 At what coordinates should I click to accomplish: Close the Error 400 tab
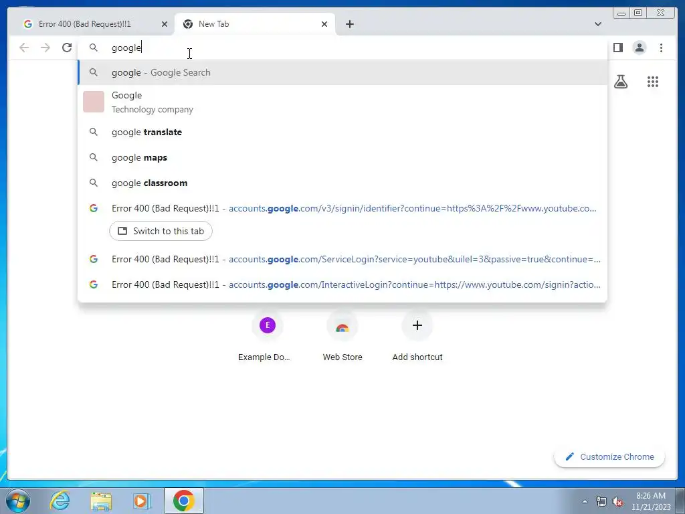pyautogui.click(x=165, y=24)
